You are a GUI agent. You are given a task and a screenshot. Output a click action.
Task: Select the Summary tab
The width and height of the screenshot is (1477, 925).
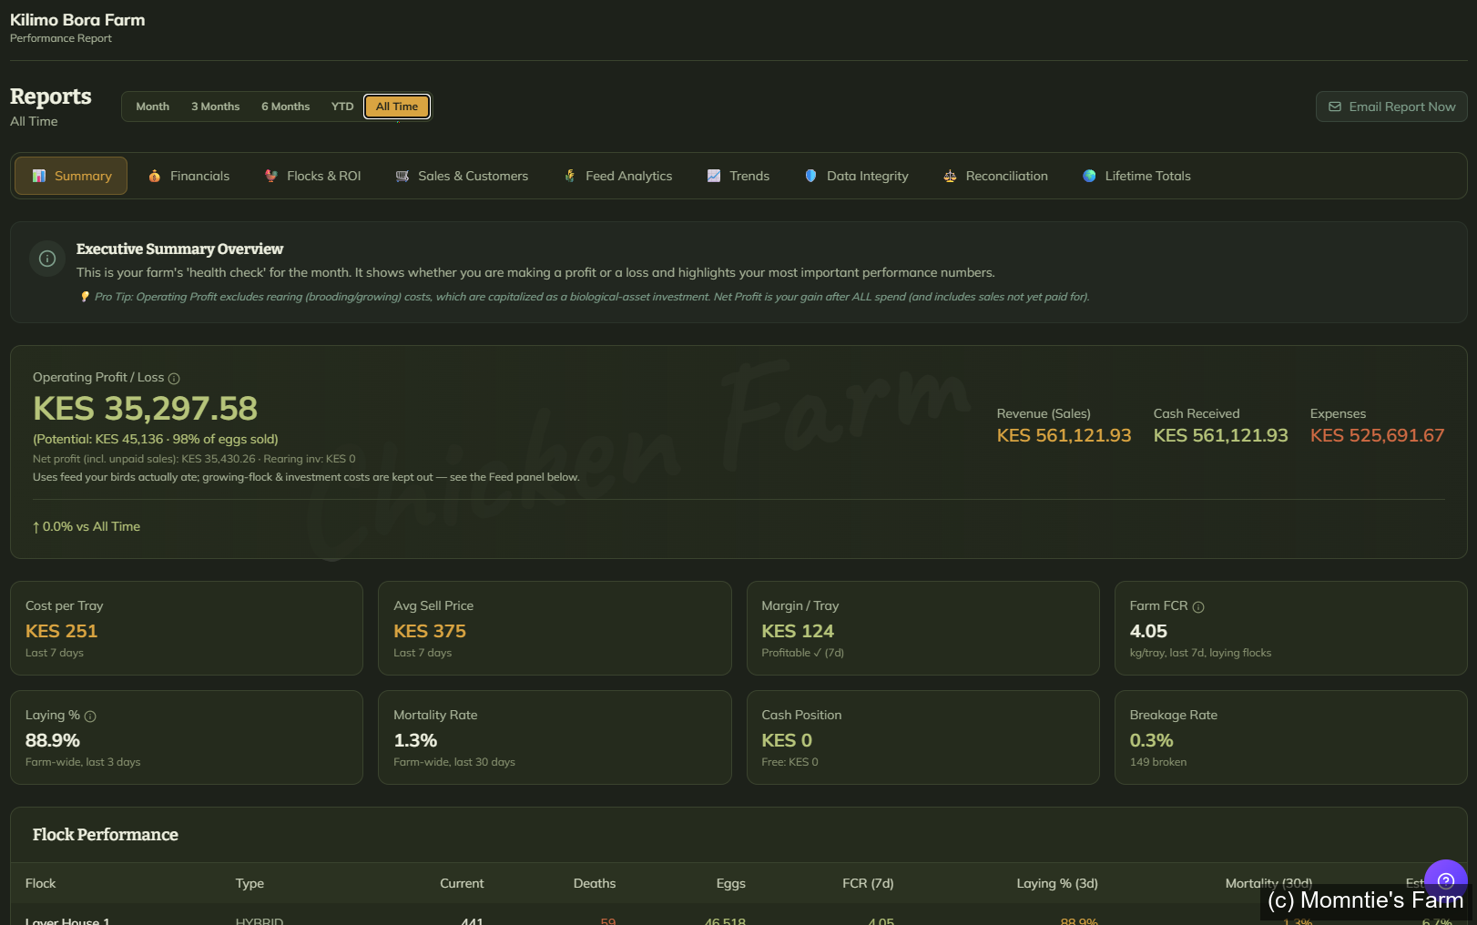71,176
